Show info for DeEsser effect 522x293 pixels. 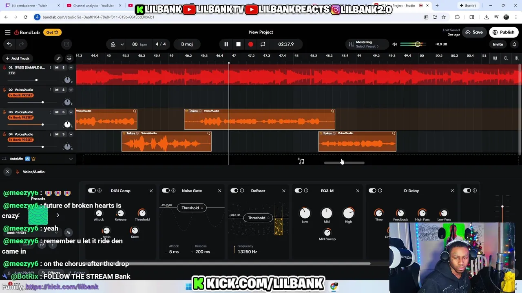point(242,190)
